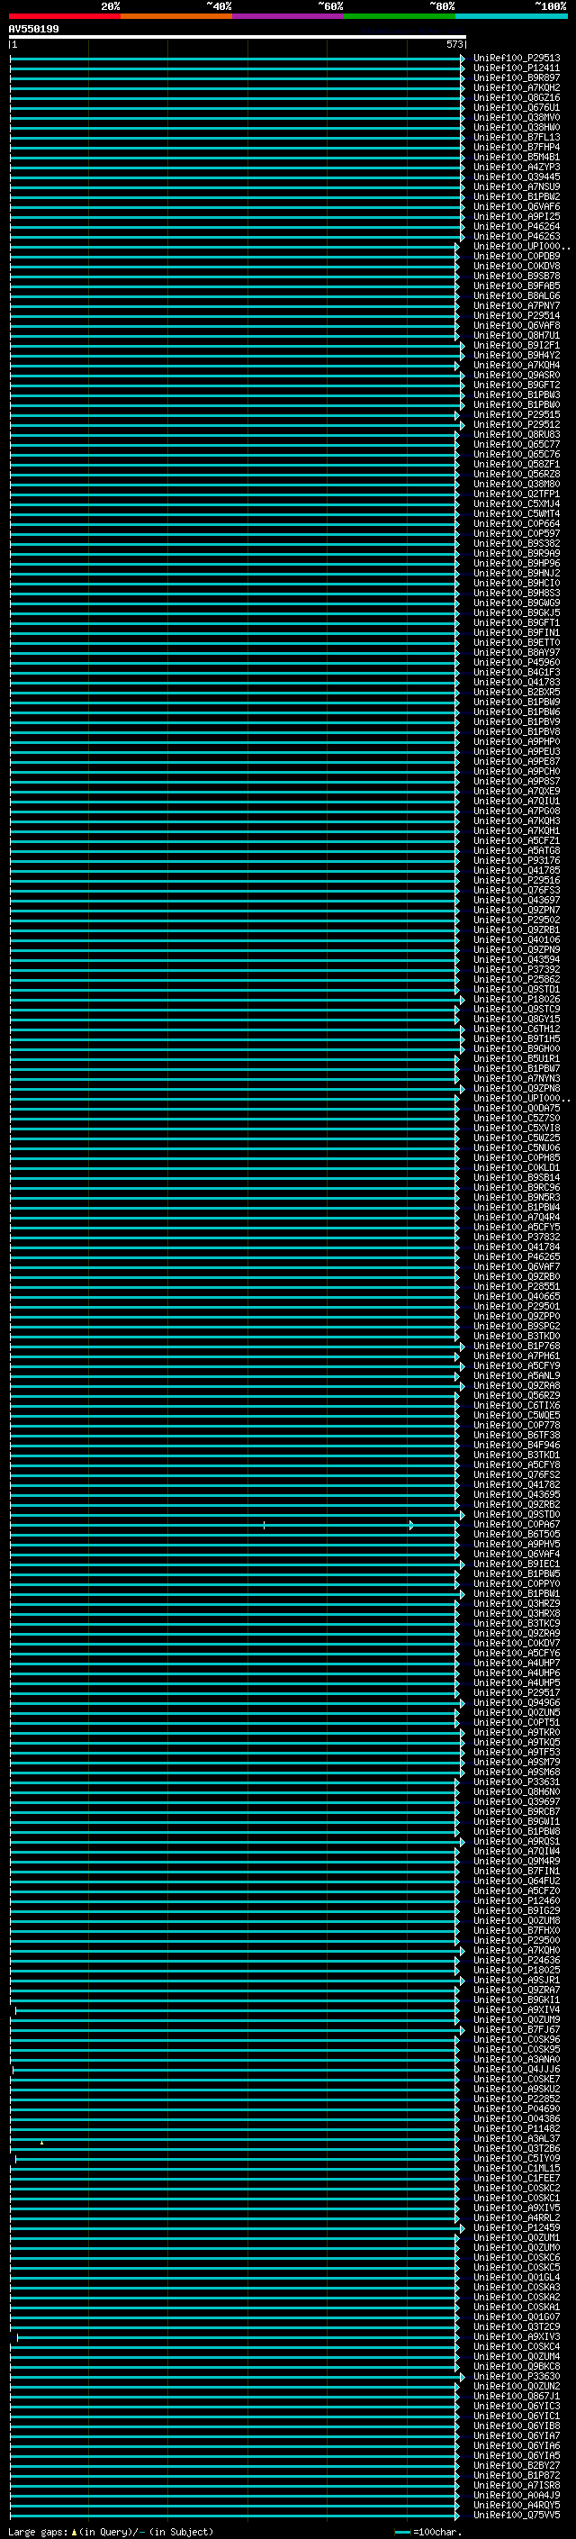Click UniRef100_A7ISR8 label
This screenshot has height=2539, width=576.
point(516,2486)
